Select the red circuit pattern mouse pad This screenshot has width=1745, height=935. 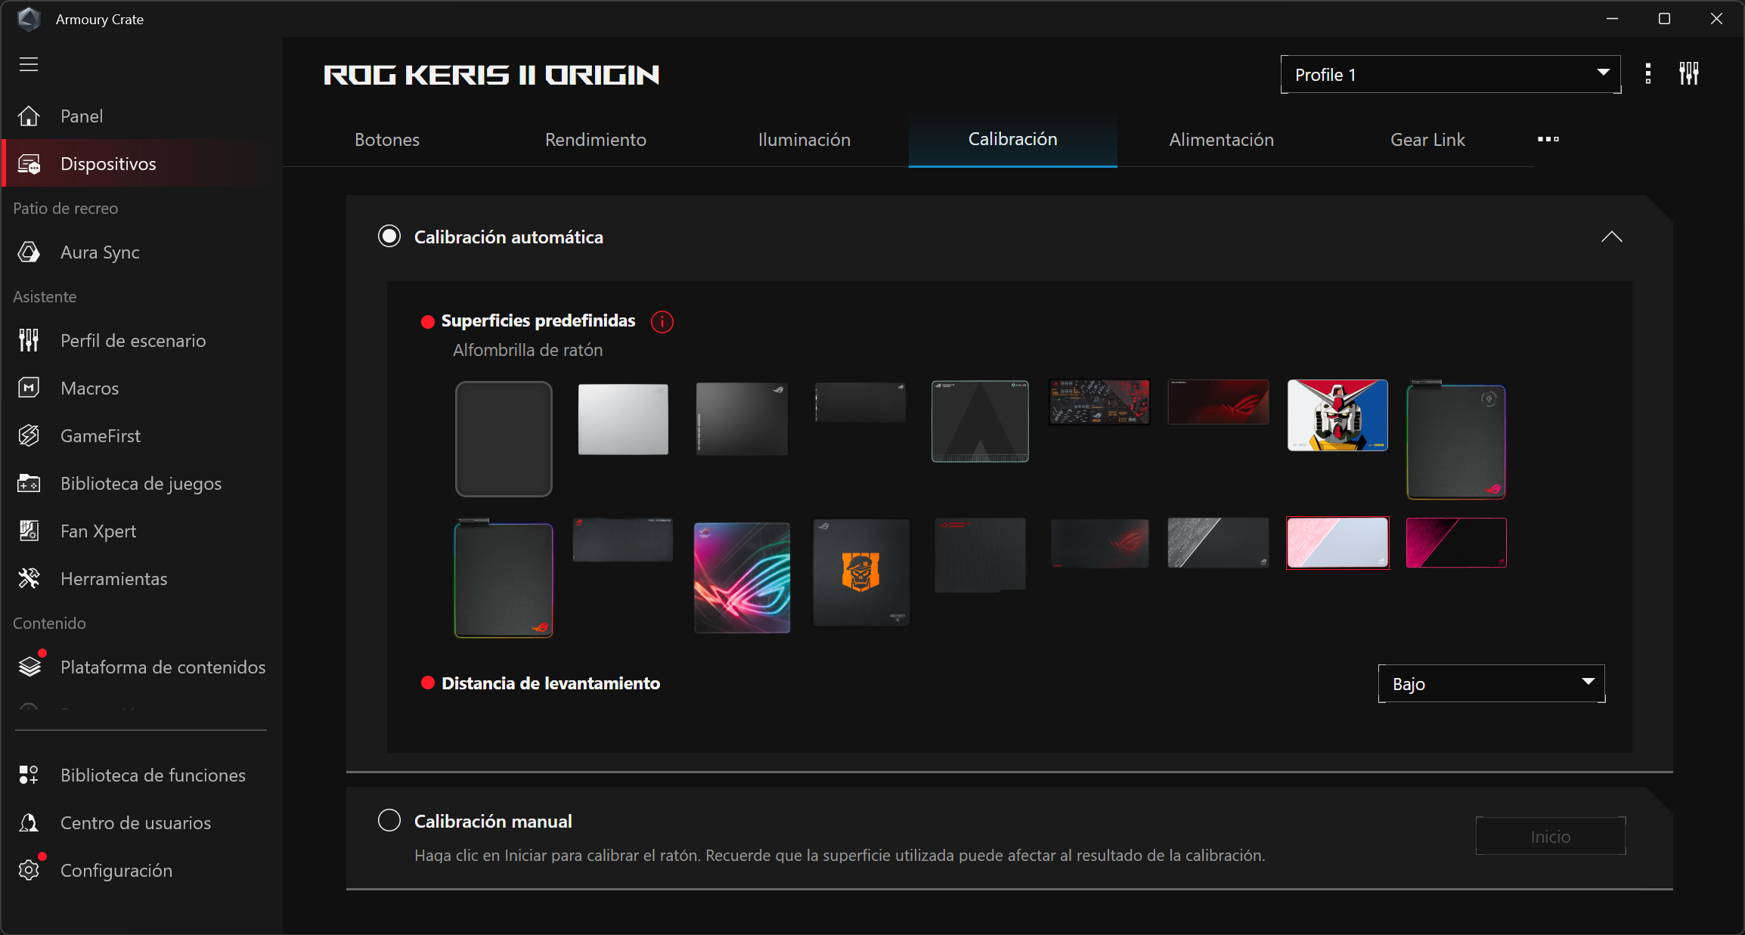1099,402
